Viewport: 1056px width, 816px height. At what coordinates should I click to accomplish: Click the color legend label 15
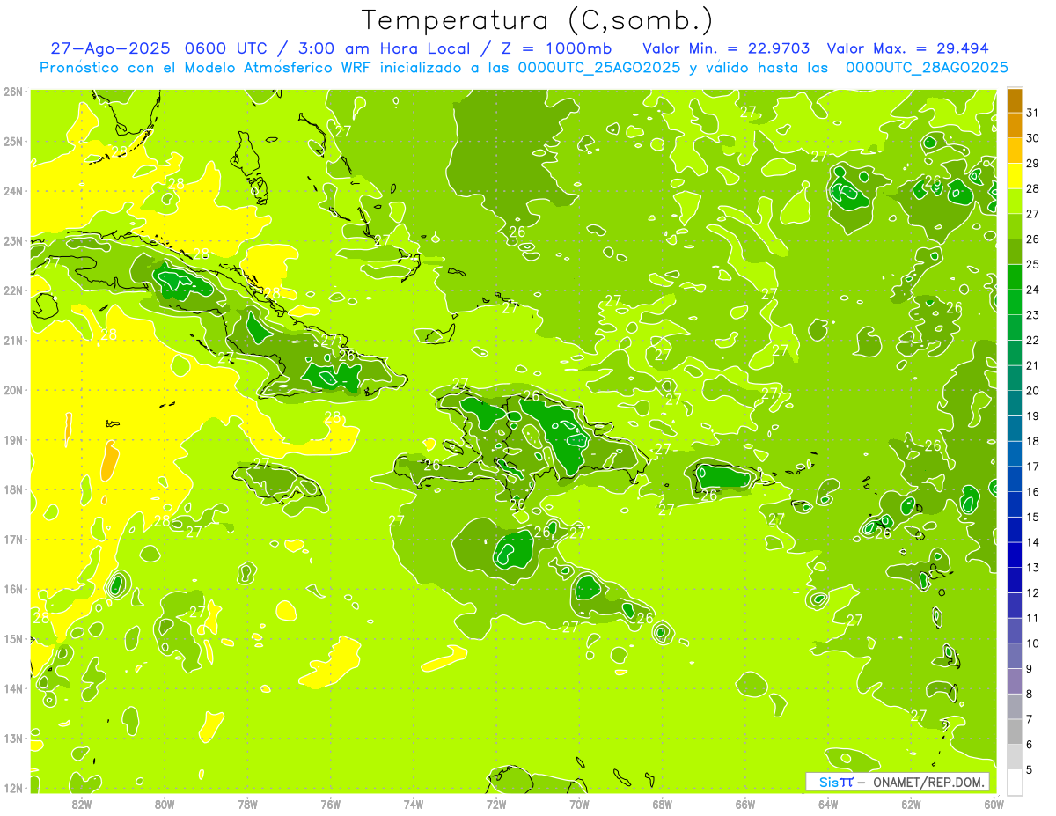(1032, 518)
